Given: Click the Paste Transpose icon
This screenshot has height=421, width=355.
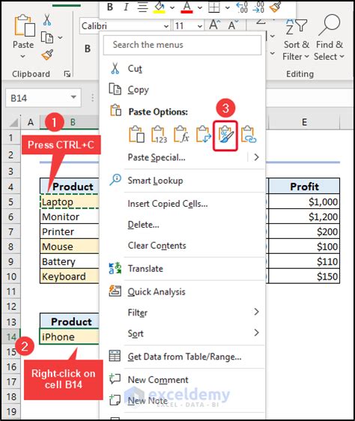Looking at the screenshot, I should point(203,134).
